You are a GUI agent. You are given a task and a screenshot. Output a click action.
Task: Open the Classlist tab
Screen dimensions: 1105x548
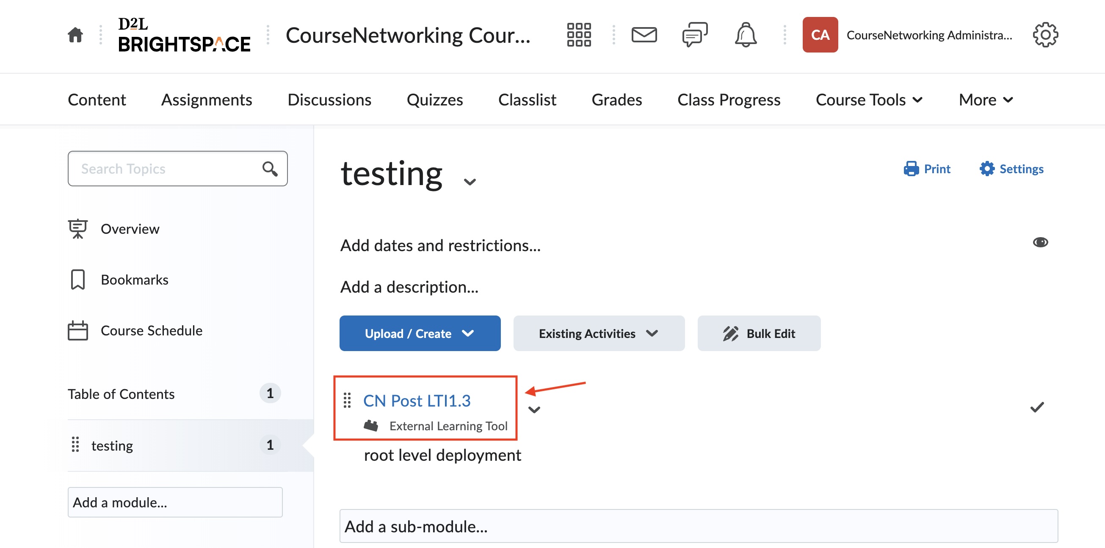click(x=527, y=100)
